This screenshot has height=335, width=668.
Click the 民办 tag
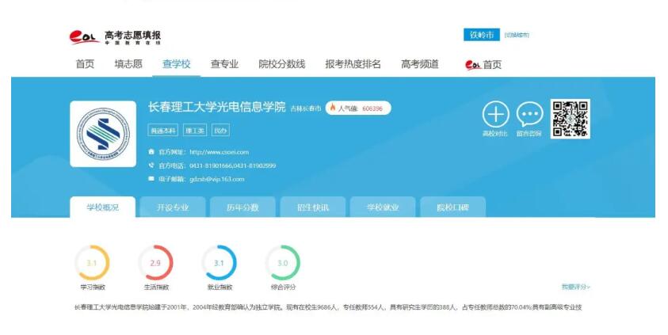[220, 131]
